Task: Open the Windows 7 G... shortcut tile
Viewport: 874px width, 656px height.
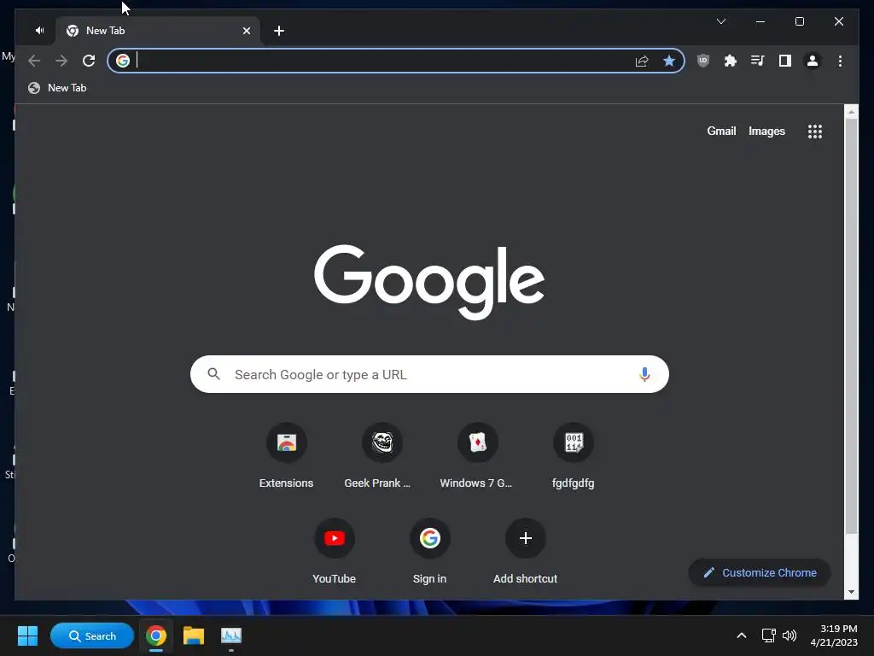Action: pos(477,458)
